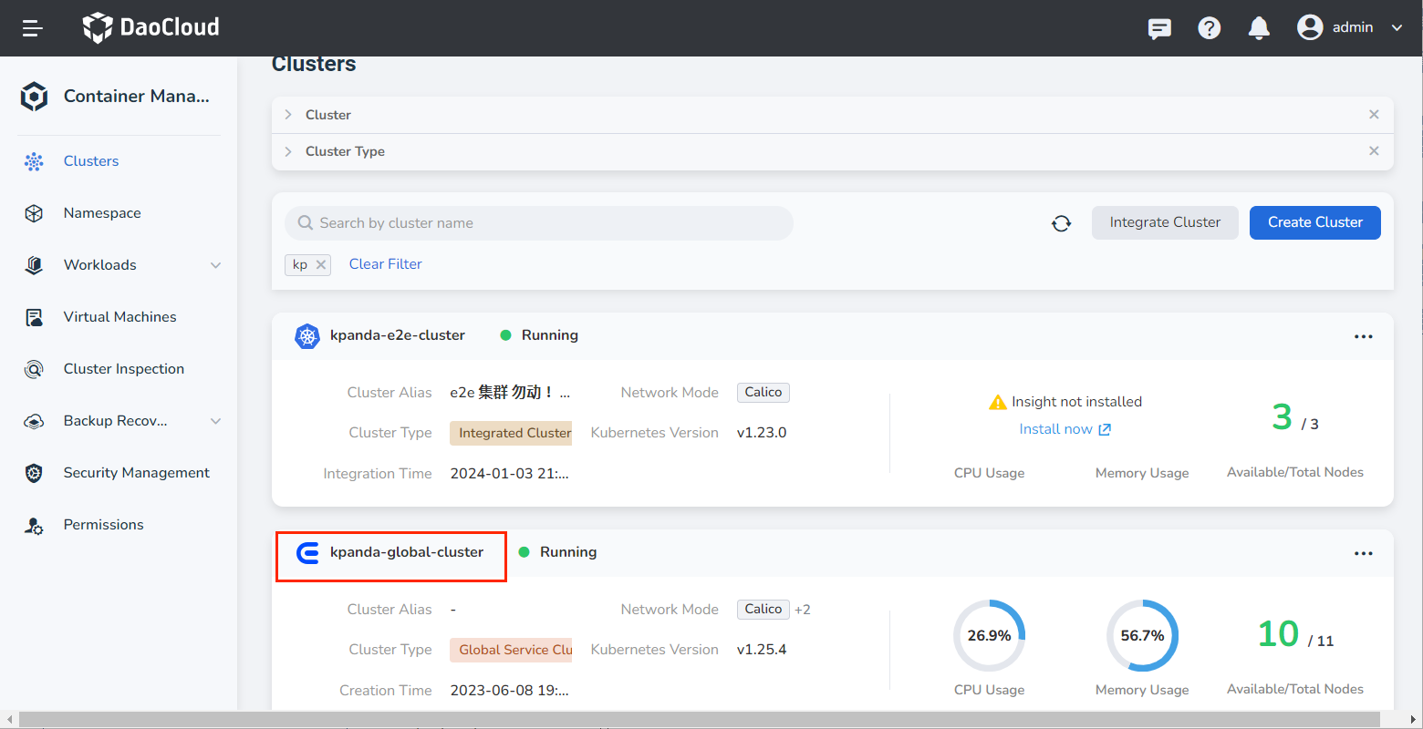This screenshot has width=1423, height=729.
Task: Click the Create Cluster button
Action: [1314, 222]
